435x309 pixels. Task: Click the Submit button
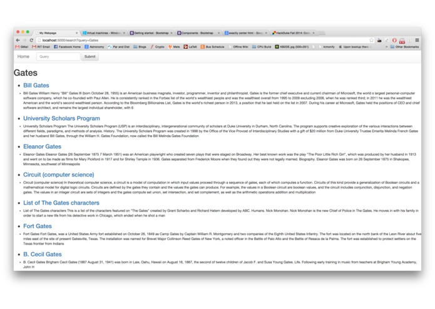90,56
